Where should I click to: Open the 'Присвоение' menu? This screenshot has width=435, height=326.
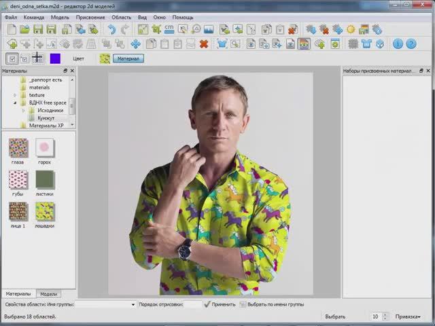(x=90, y=17)
